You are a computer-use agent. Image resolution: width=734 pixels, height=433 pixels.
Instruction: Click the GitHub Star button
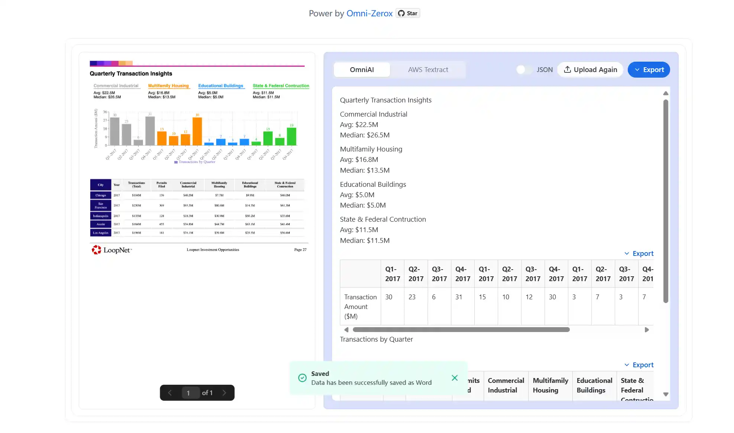[407, 13]
